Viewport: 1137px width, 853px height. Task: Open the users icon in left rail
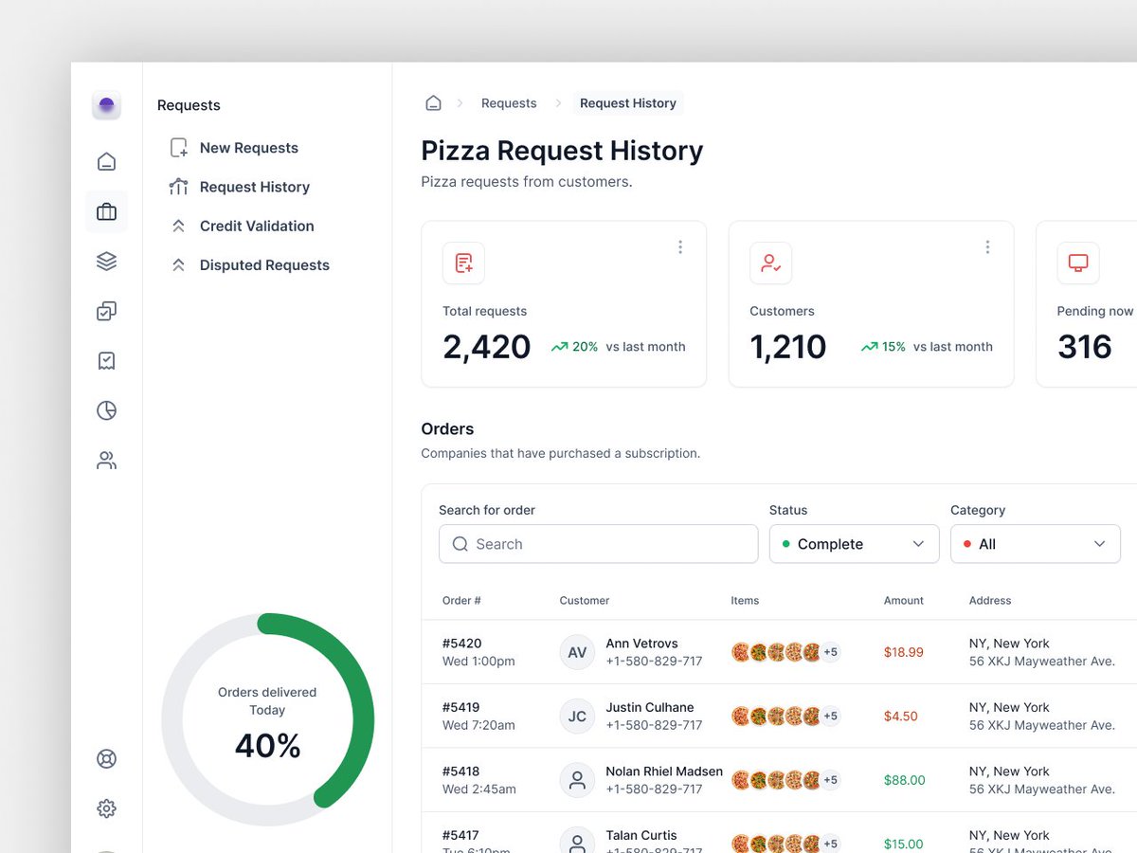106,461
